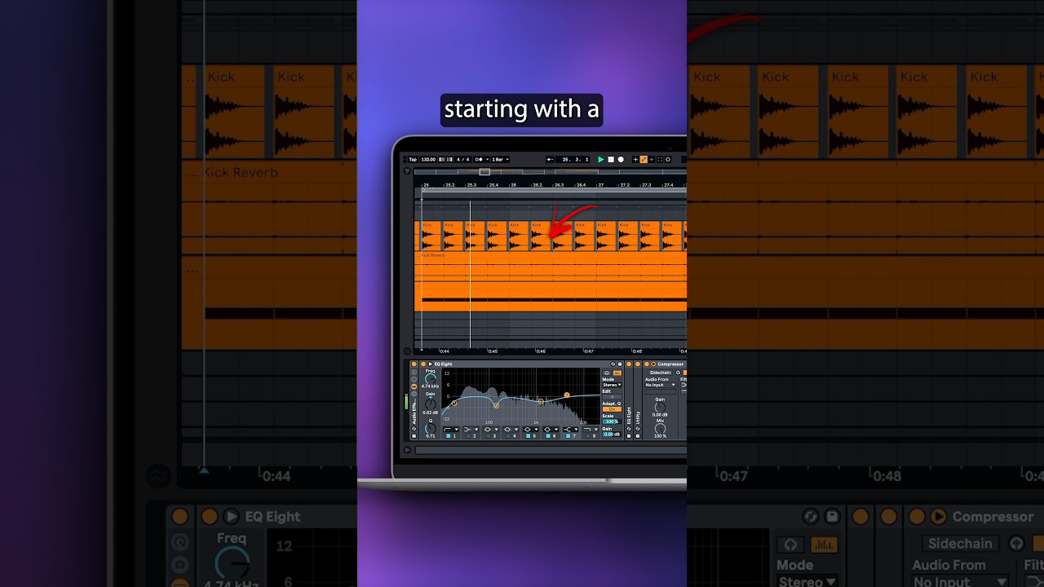Toggle Adapt. Q On button
The image size is (1044, 587).
pos(612,409)
